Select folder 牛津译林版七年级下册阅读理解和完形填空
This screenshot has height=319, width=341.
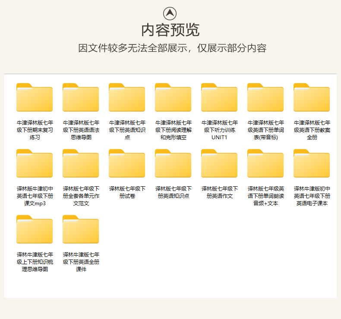(x=173, y=97)
